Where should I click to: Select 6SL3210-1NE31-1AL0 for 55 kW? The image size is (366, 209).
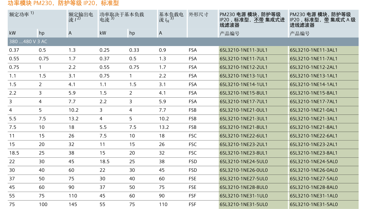pyautogui.click(x=314, y=196)
